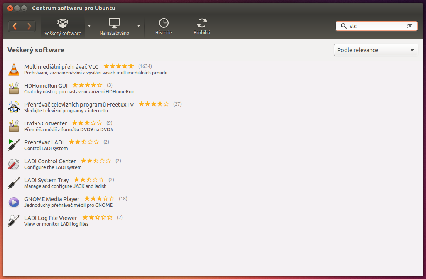Go back with the left arrow button
Image resolution: width=426 pixels, height=279 pixels.
point(15,26)
